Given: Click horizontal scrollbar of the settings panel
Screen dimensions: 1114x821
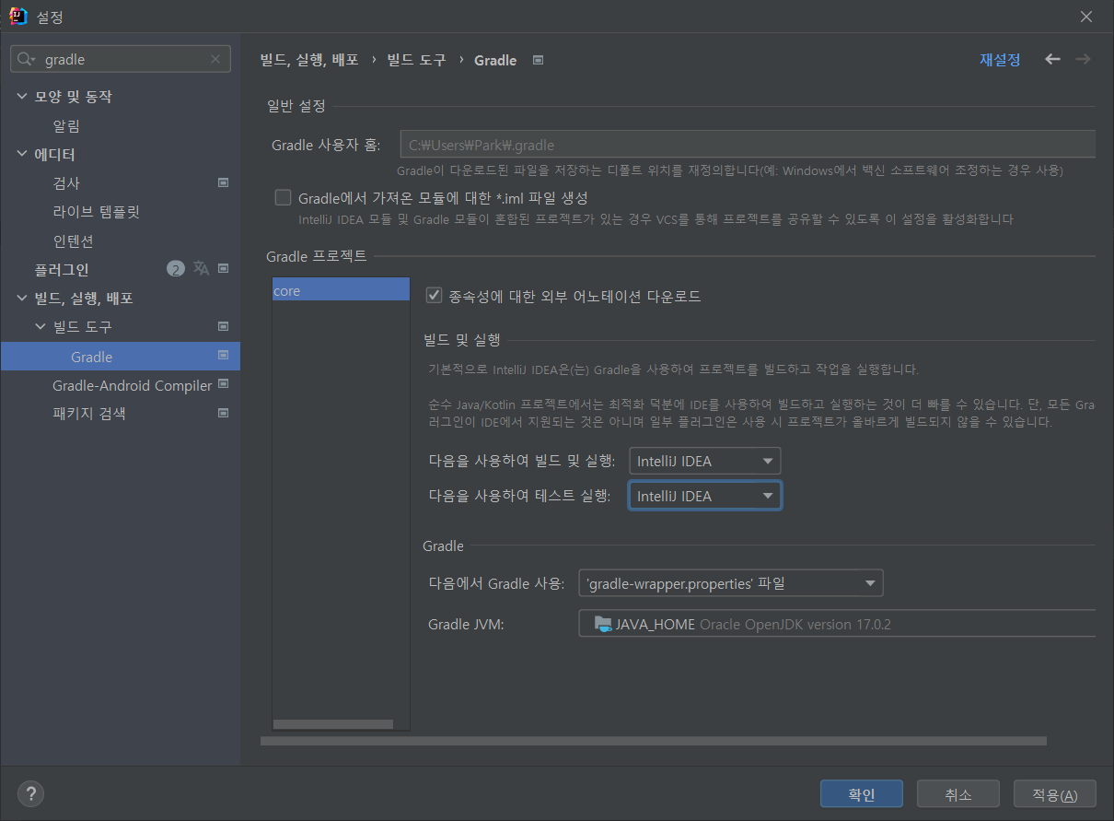Looking at the screenshot, I should (654, 741).
